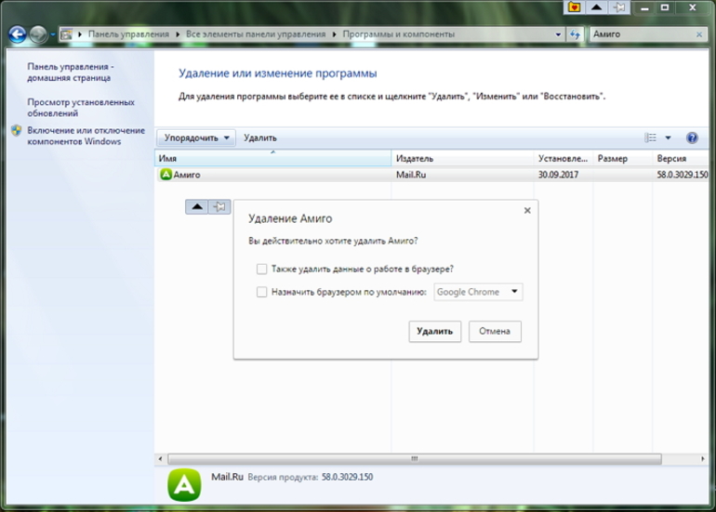Open the view options dropdown arrow
This screenshot has width=716, height=512.
coord(668,138)
